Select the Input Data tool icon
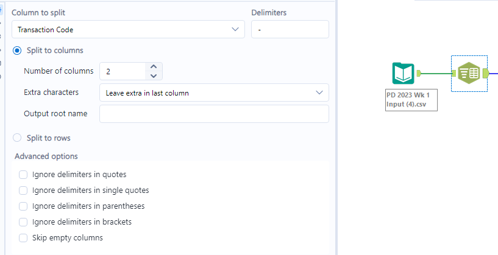The width and height of the screenshot is (498, 255). [x=403, y=74]
